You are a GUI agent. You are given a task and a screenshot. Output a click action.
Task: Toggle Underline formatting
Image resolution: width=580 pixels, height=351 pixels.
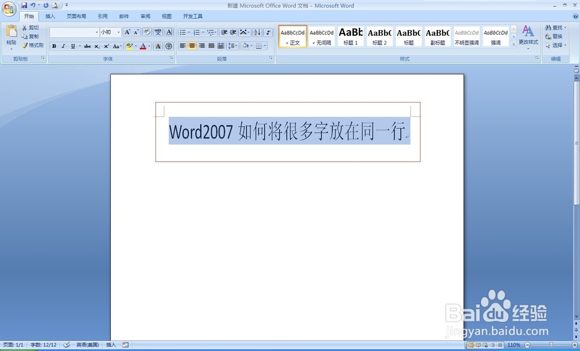pyautogui.click(x=73, y=46)
